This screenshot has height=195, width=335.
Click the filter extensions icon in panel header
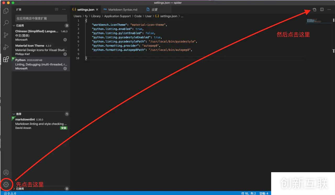(x=57, y=9)
